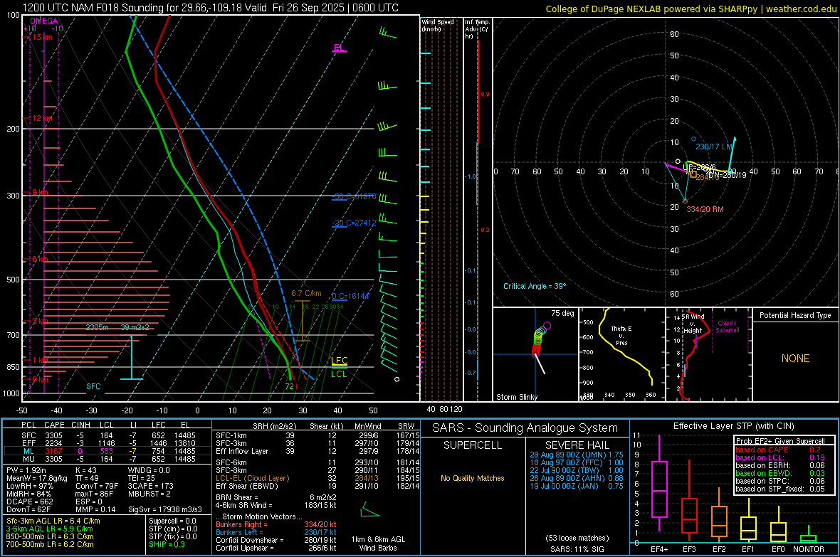This screenshot has height=557, width=840.
Task: Click the '2305m' effective inflow label
Action: click(97, 327)
